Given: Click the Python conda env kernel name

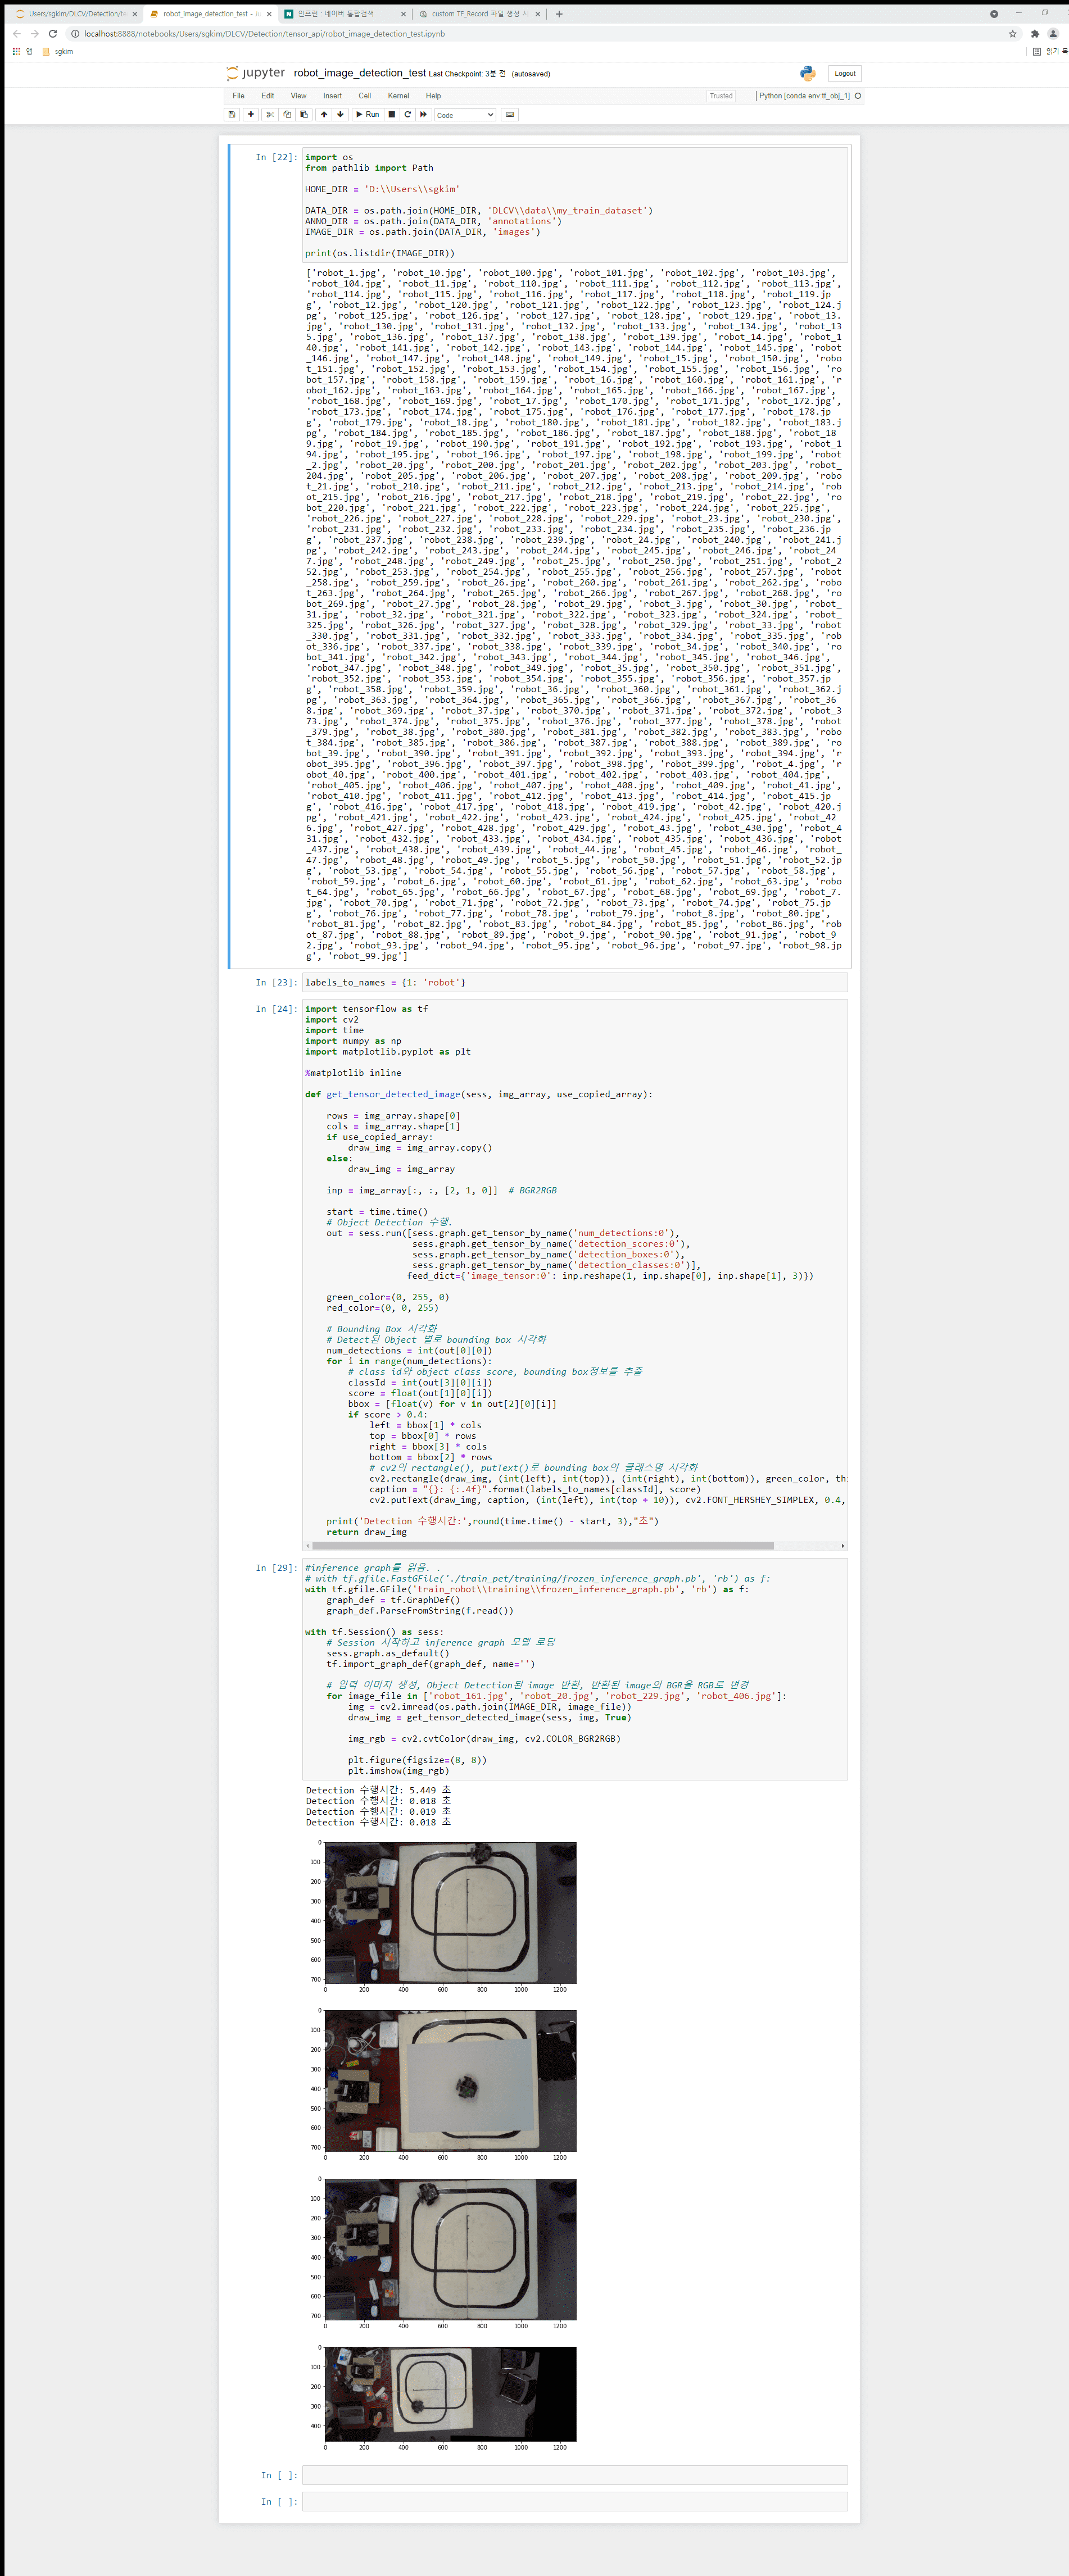Looking at the screenshot, I should 804,96.
